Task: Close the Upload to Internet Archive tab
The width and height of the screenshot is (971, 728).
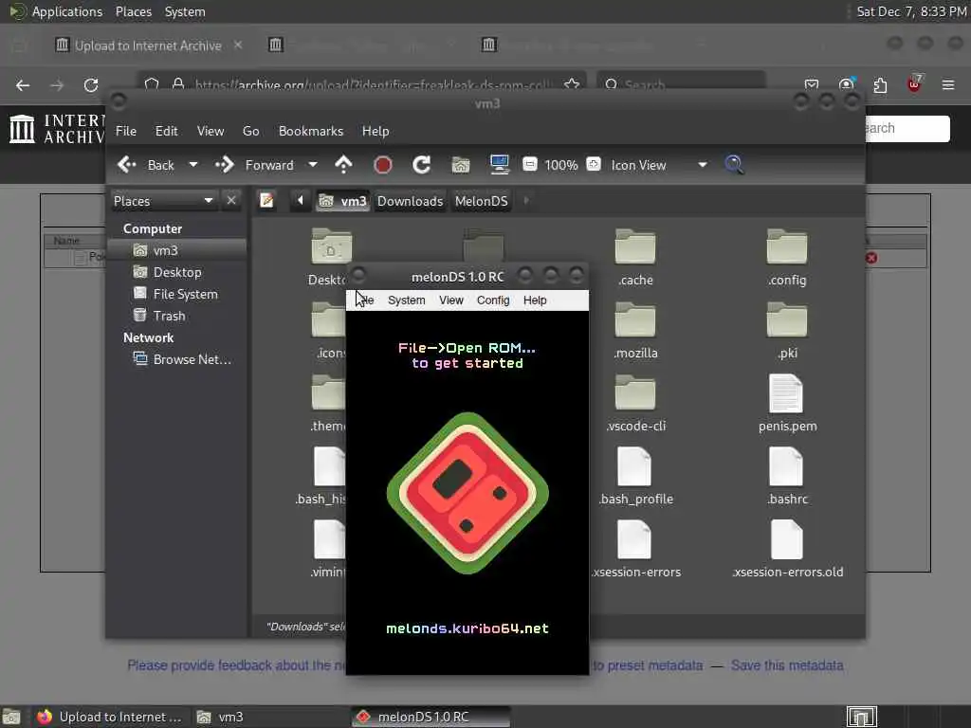Action: tap(238, 45)
